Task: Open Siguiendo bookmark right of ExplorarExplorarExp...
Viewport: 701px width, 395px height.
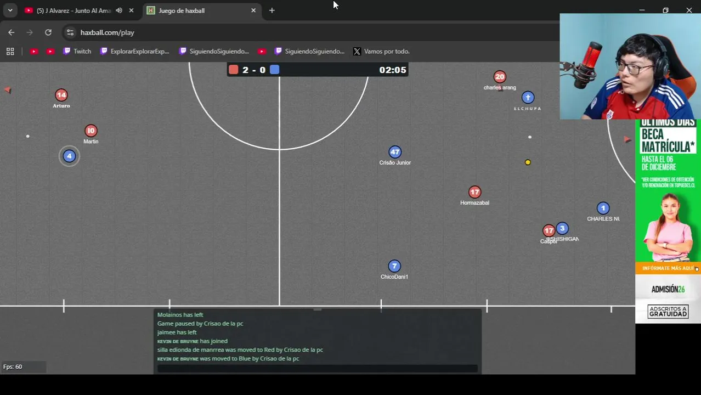Action: 214,51
